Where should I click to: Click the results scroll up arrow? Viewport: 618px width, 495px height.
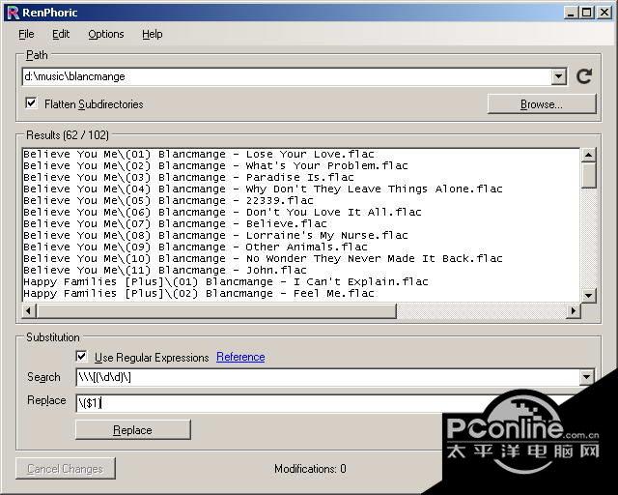[588, 155]
